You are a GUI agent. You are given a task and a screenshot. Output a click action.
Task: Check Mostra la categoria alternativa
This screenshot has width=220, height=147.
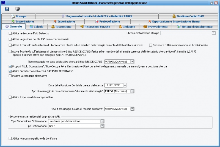pos(10,76)
